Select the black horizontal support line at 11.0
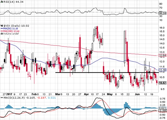This screenshot has width=167, height=120. pyautogui.click(x=104, y=72)
